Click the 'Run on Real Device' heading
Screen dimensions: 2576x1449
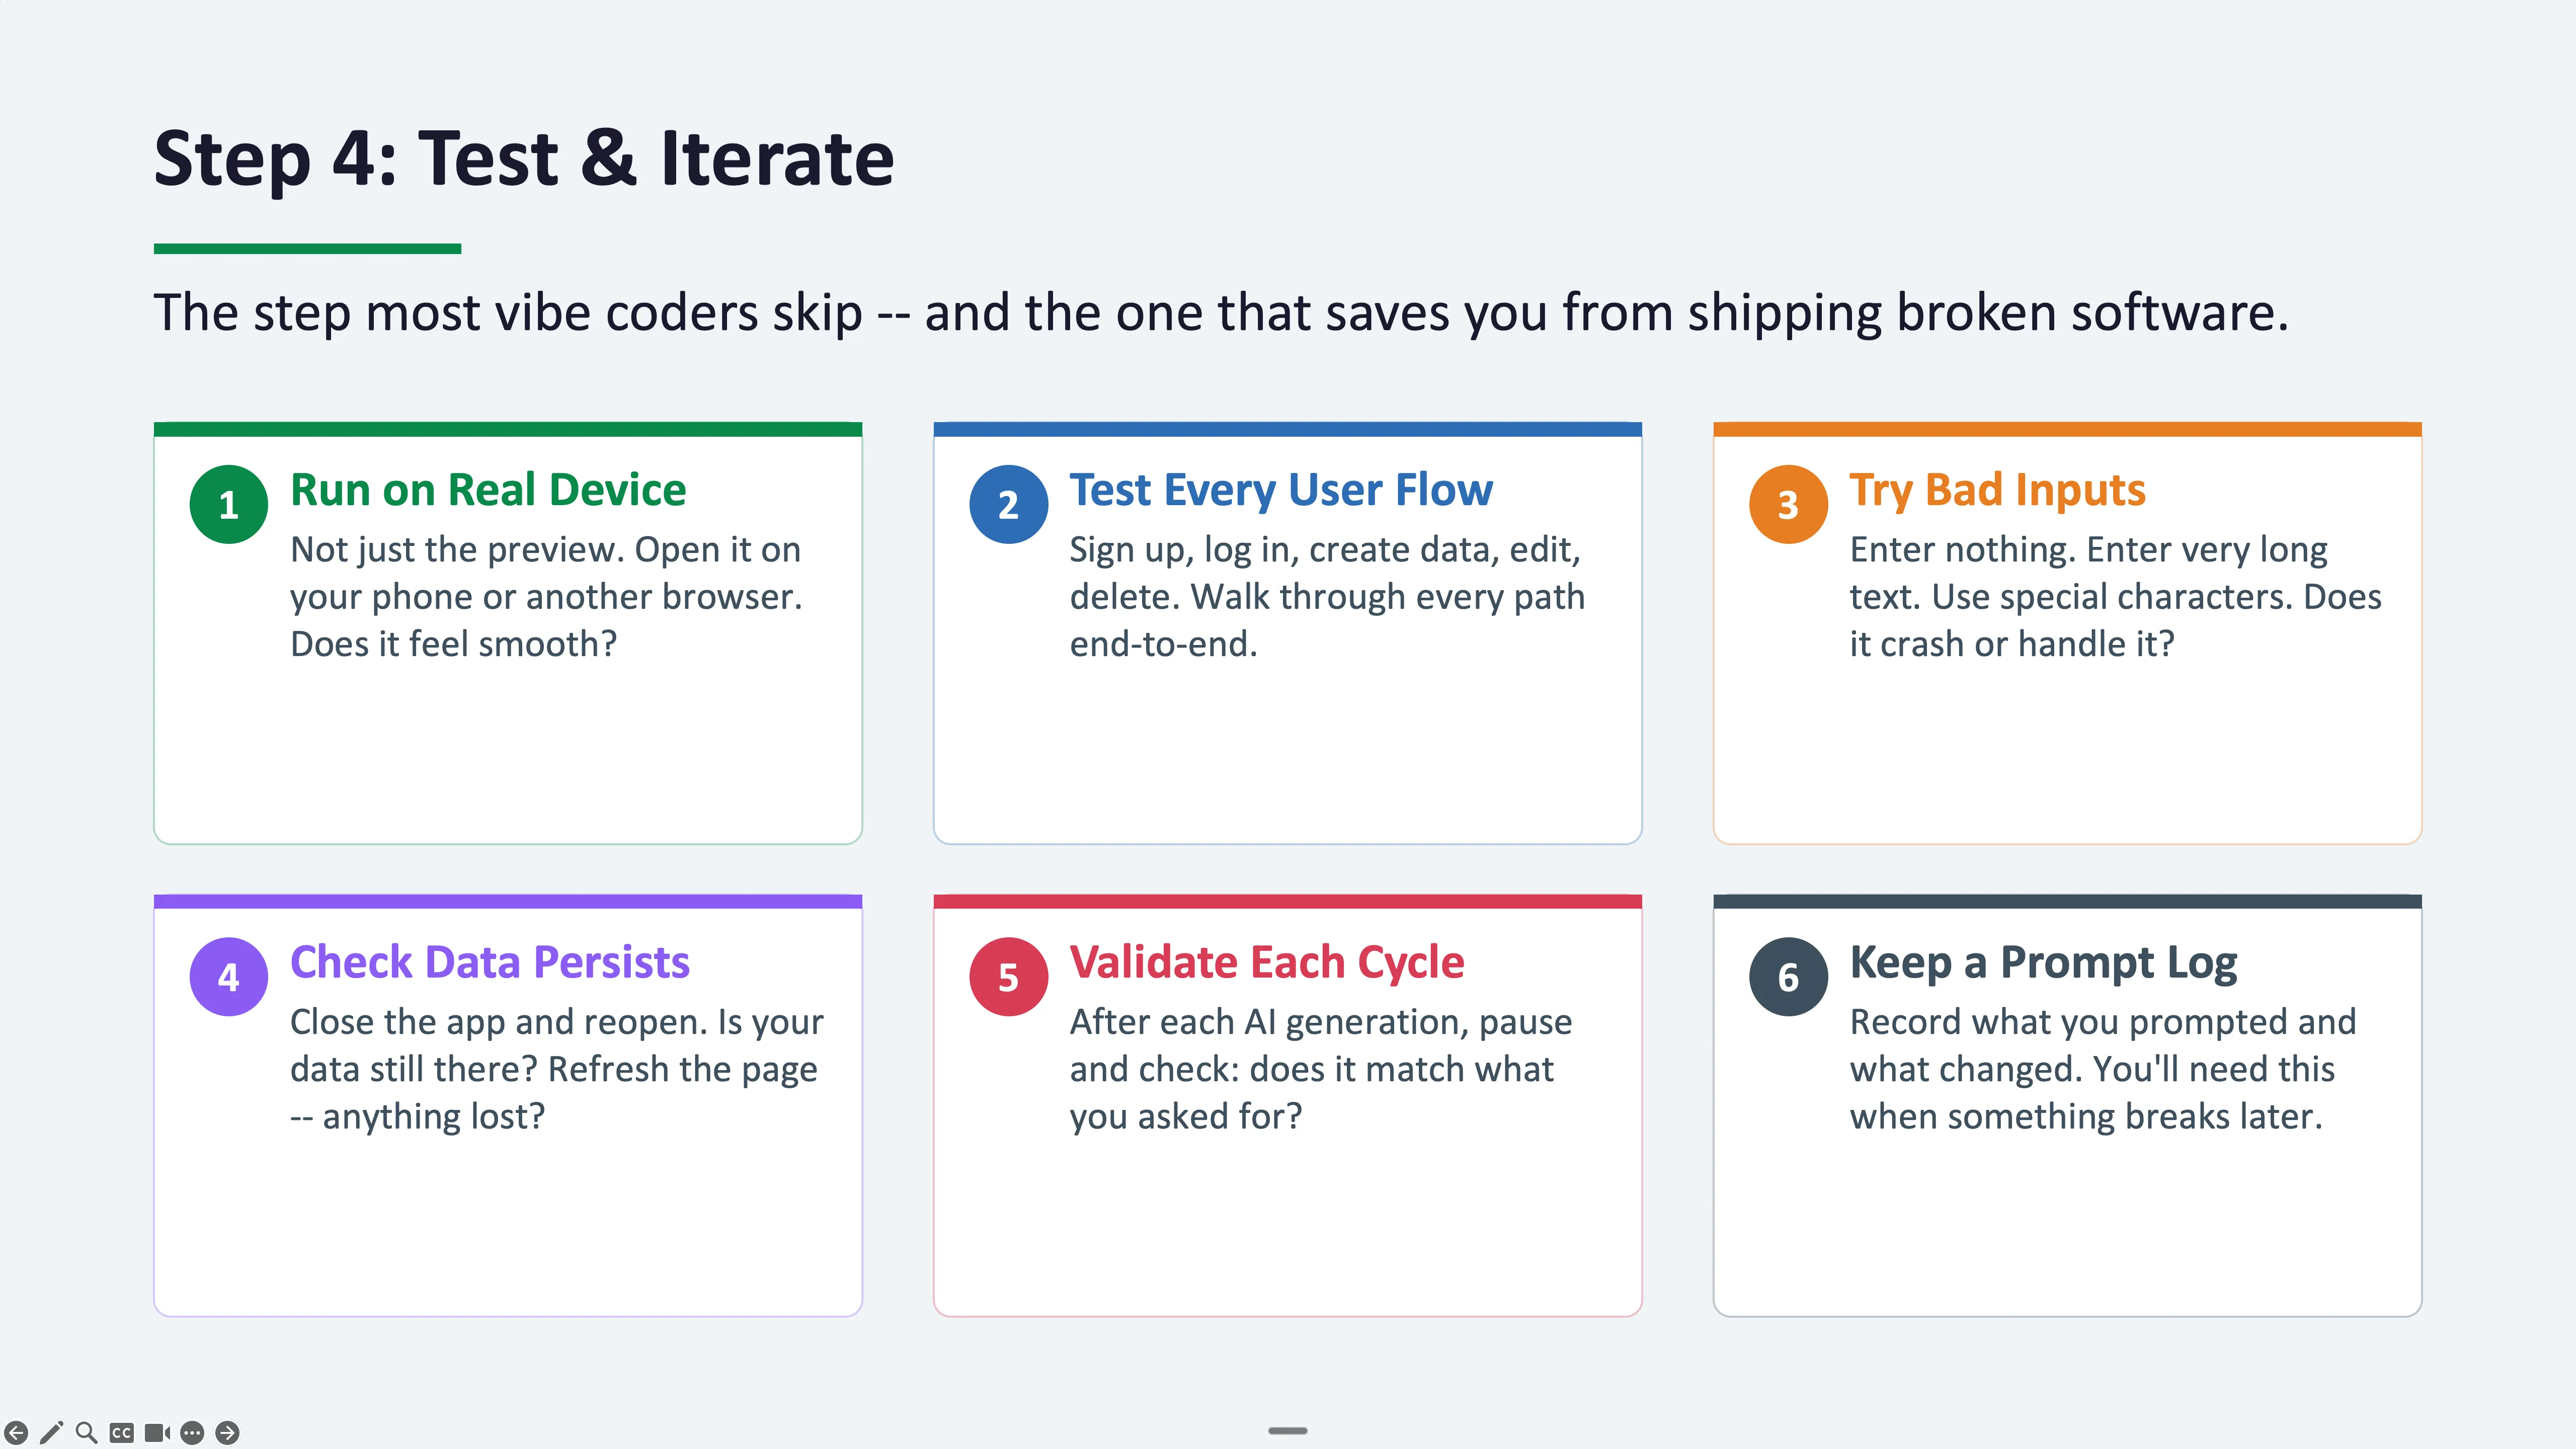487,490
